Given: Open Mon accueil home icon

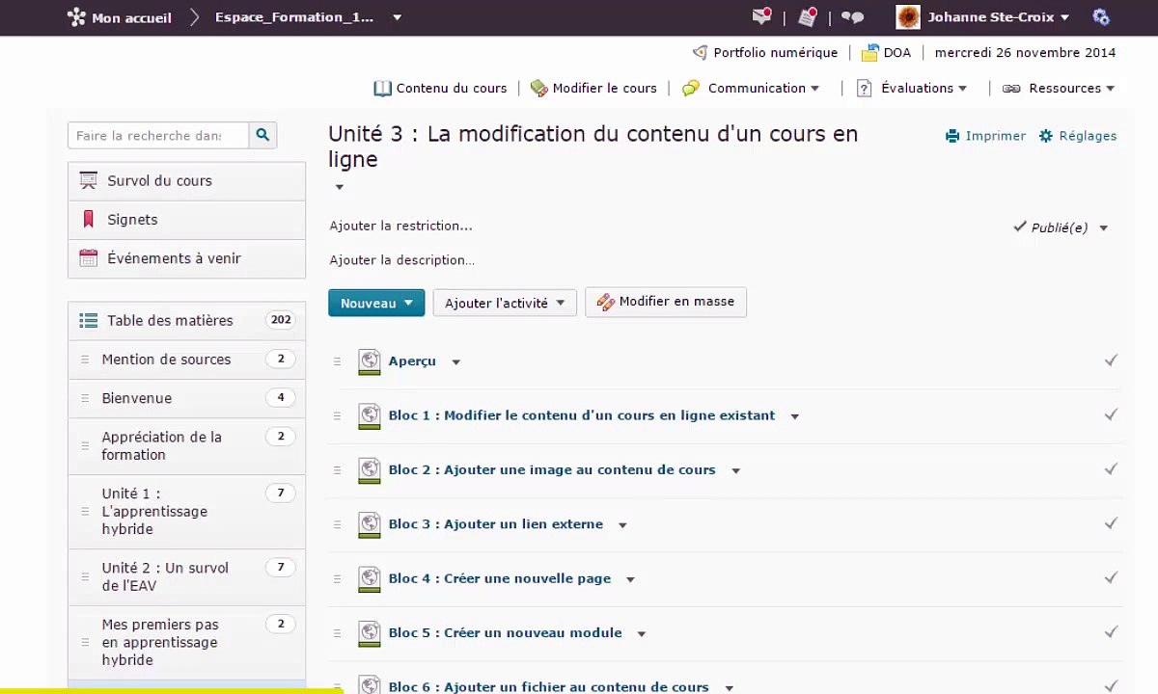Looking at the screenshot, I should [x=76, y=16].
